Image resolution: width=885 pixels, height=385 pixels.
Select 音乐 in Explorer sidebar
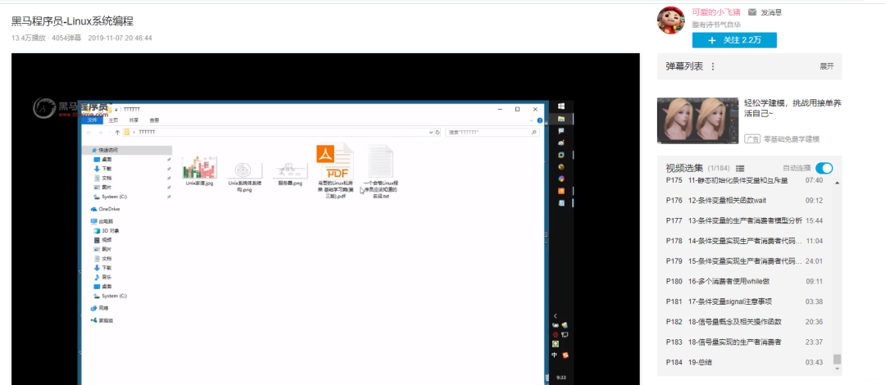point(107,277)
